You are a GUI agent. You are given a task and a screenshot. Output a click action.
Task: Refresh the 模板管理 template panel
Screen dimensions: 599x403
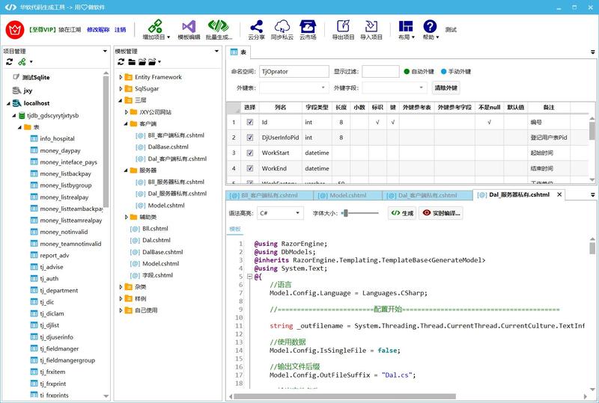[x=121, y=62]
